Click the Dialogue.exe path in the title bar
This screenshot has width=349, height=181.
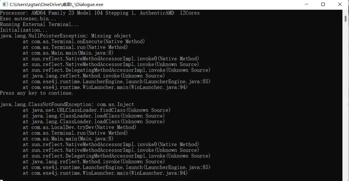pyautogui.click(x=56, y=4)
